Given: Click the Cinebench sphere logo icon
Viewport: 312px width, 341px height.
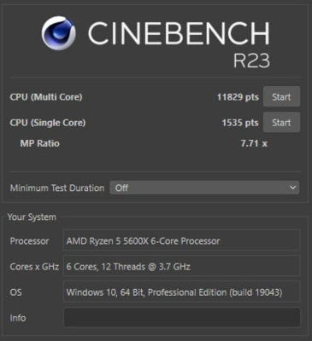Looking at the screenshot, I should (59, 33).
